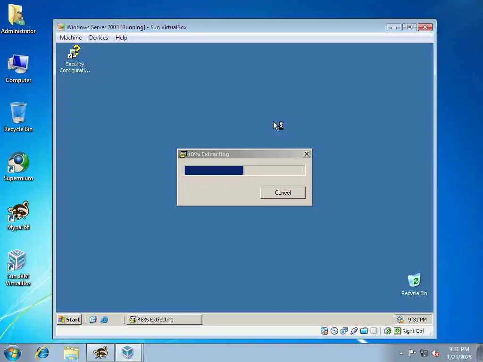483x362 pixels.
Task: Open the Computer icon on host desktop
Action: coord(18,68)
